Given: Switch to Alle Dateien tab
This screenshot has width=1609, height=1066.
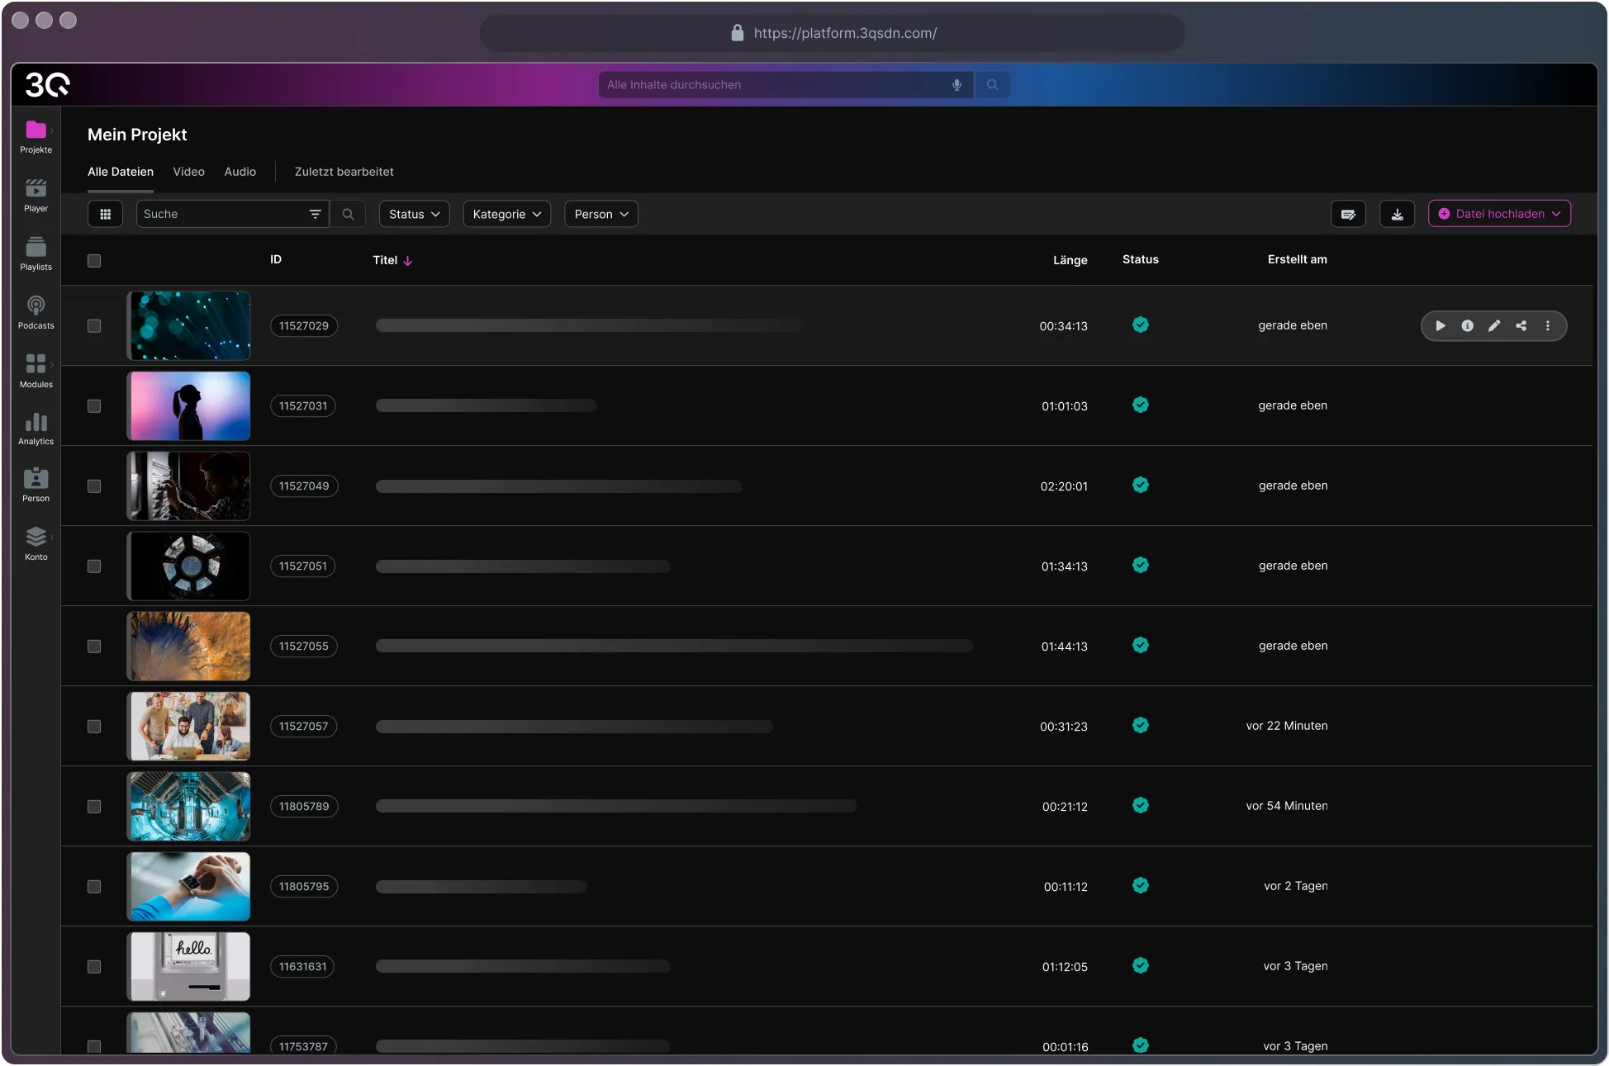Looking at the screenshot, I should 121,172.
